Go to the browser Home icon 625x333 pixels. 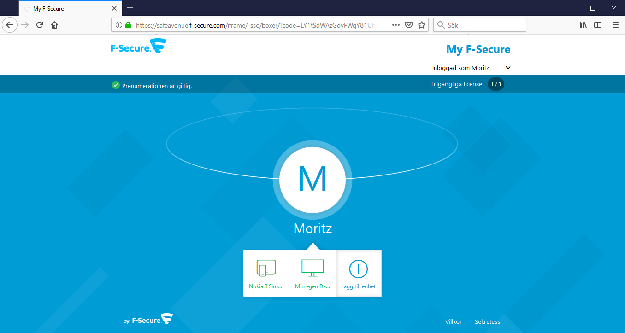(x=54, y=25)
